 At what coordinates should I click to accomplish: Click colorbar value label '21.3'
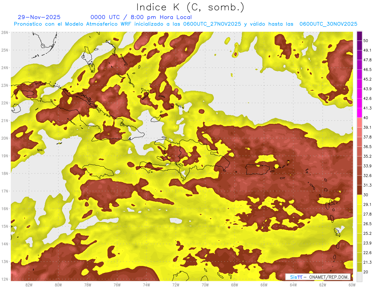[x=367, y=262]
